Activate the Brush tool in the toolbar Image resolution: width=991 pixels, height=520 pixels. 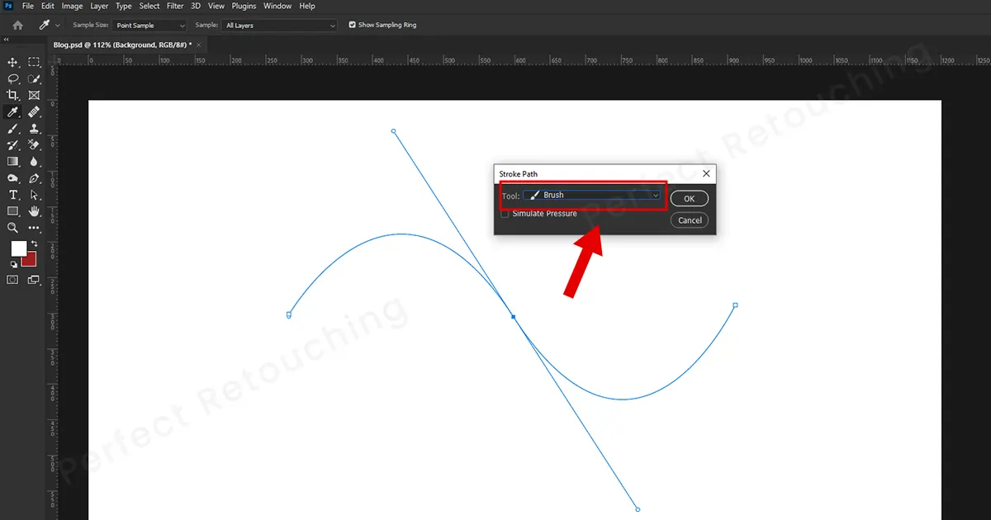click(x=13, y=129)
